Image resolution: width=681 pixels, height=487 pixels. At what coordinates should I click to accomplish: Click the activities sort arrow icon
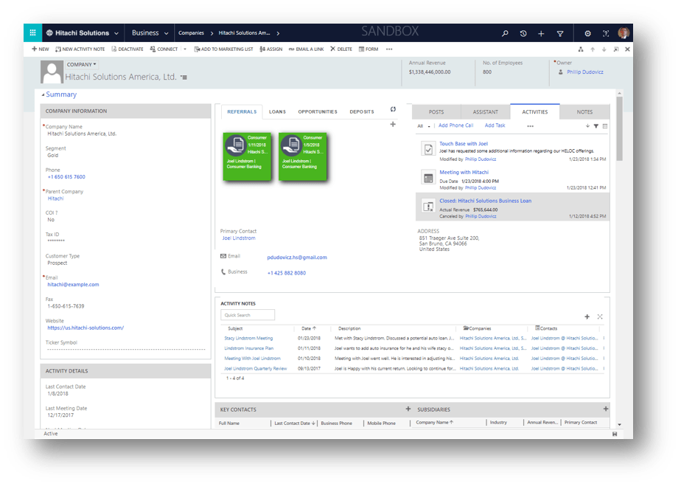coord(587,126)
